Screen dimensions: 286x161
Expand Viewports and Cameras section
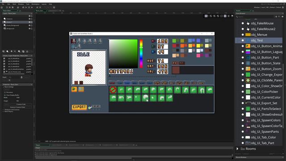pos(3,110)
